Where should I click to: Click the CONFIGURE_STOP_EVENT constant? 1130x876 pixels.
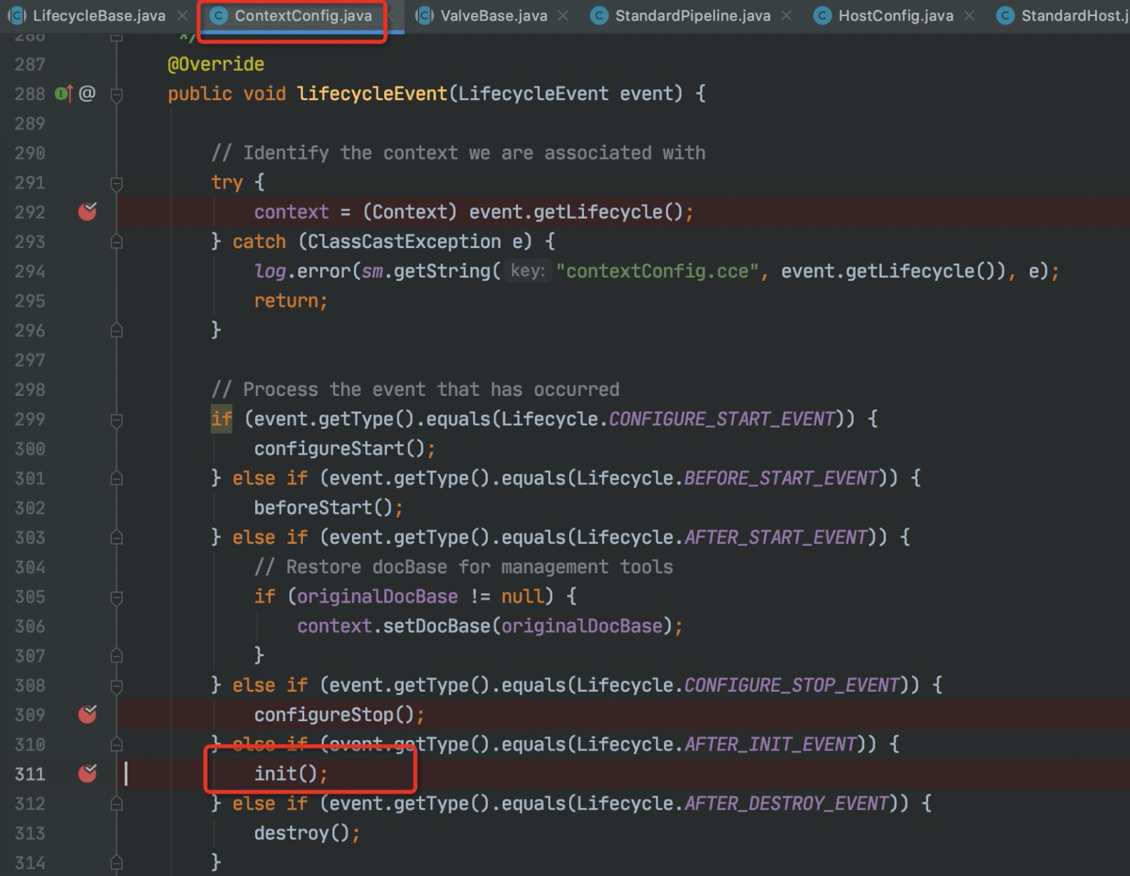pyautogui.click(x=791, y=685)
